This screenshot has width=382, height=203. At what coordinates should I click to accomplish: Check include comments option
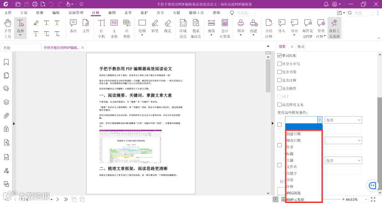(279, 80)
